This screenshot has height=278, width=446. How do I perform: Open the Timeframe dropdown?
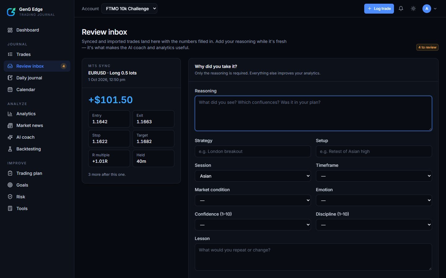coord(374,176)
